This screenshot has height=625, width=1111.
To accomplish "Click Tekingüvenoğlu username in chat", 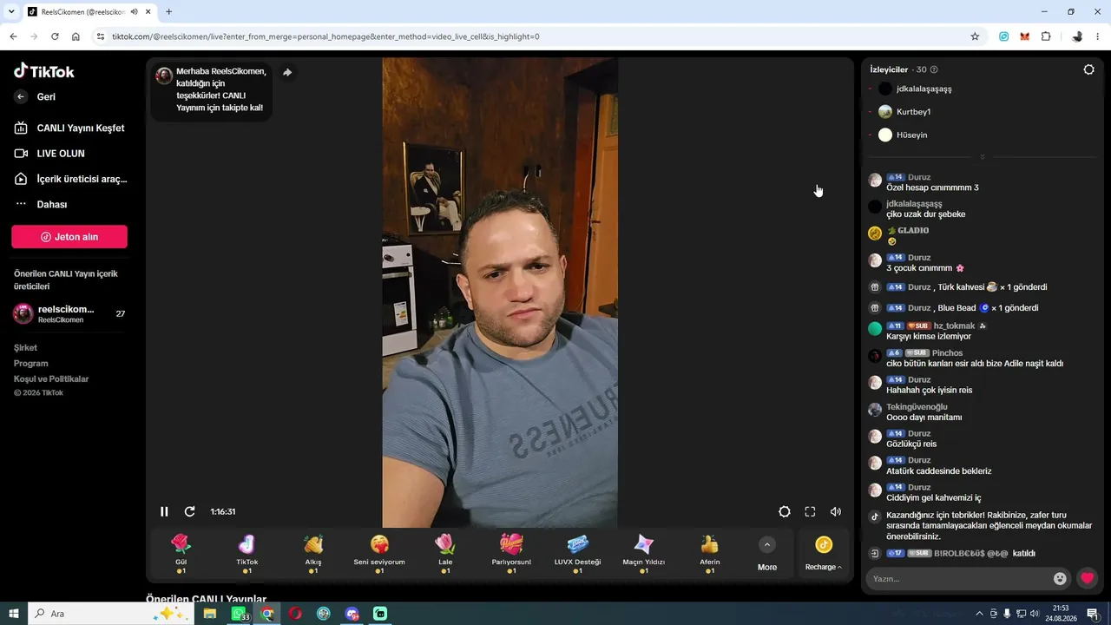I will [x=917, y=406].
